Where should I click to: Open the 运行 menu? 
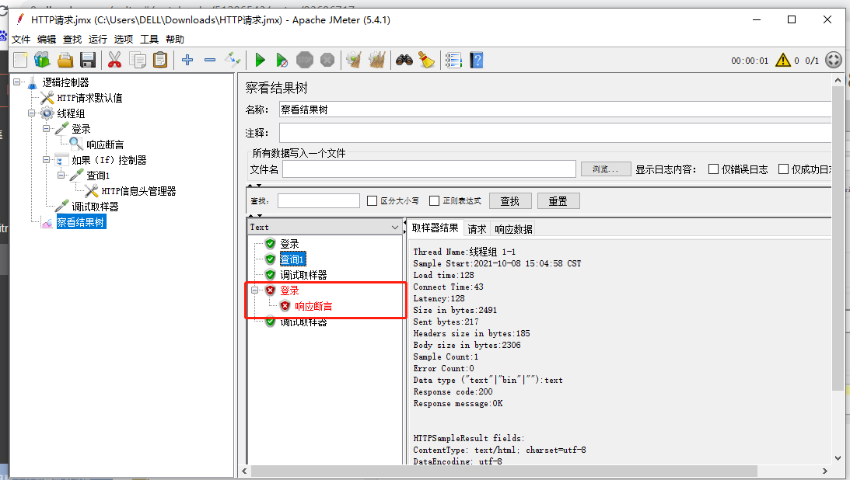point(97,39)
